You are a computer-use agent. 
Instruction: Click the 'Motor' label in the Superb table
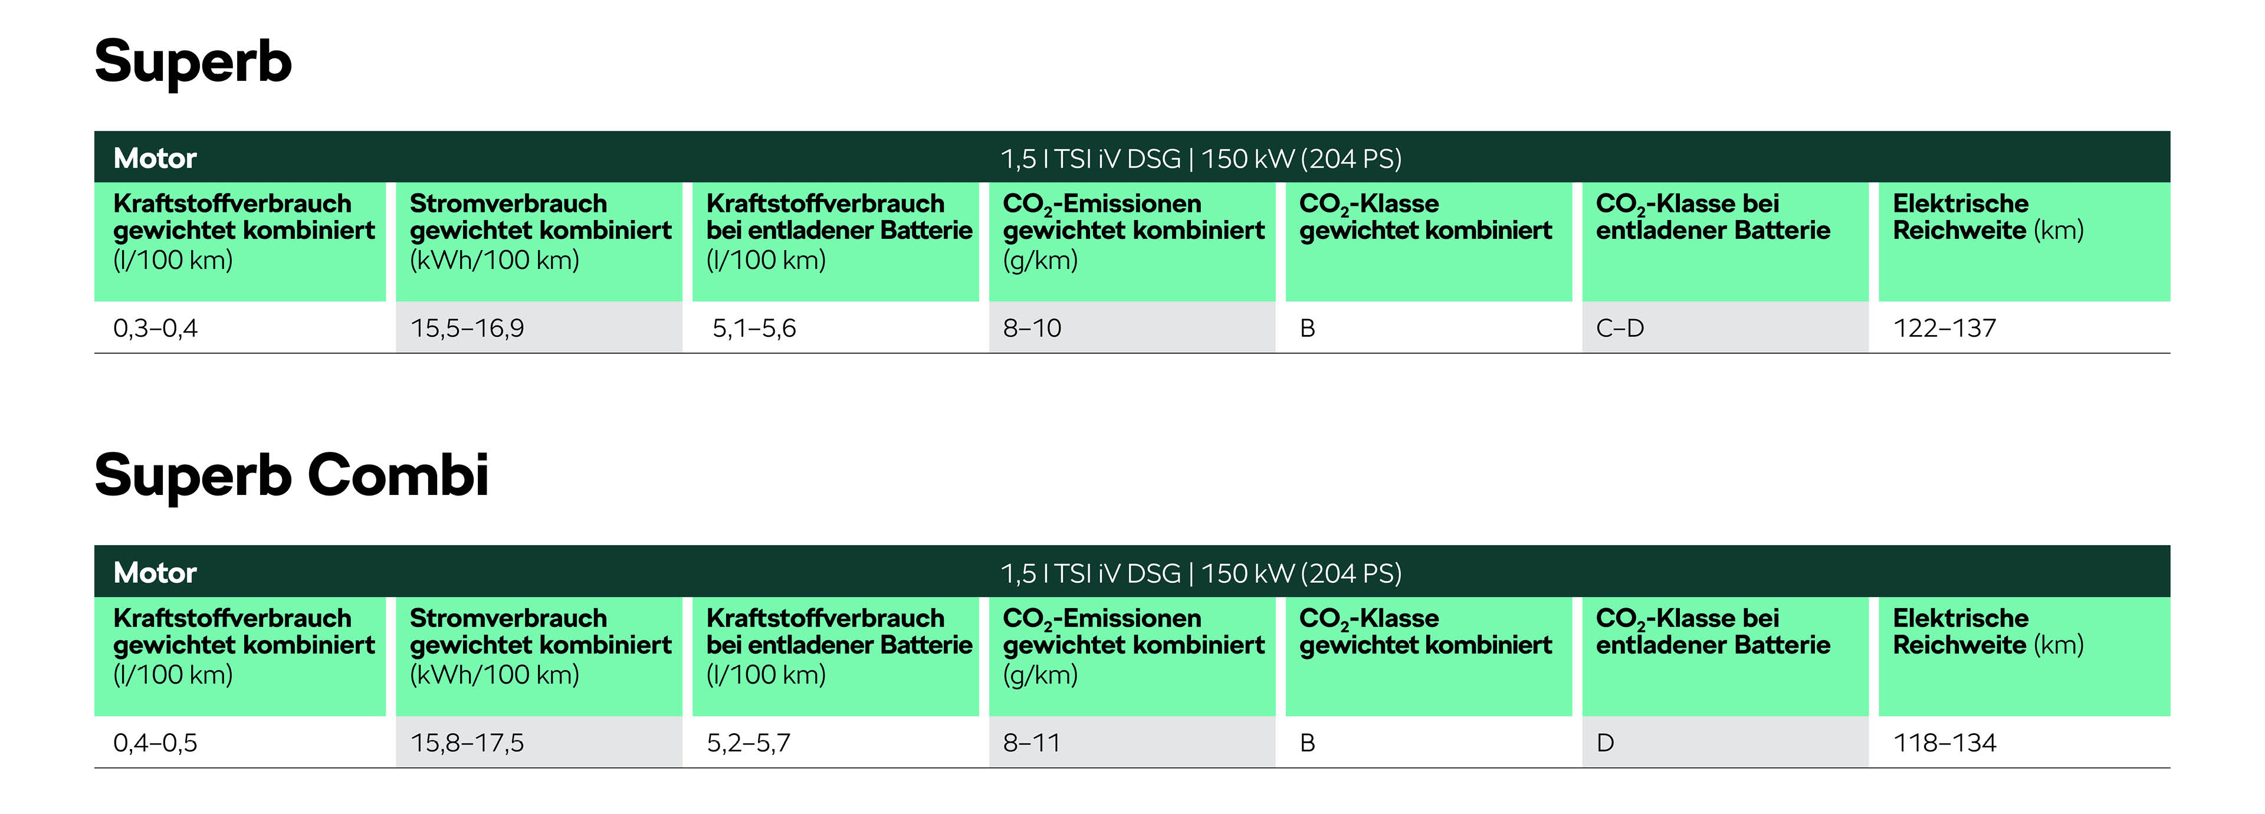[155, 158]
